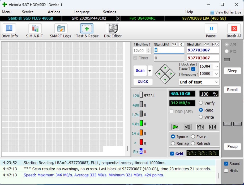The height and width of the screenshot is (185, 244).
Task: Click the butterfly seek arrows button
Action: point(213,127)
